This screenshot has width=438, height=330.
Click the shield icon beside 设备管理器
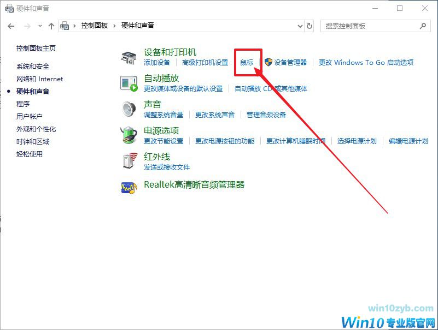click(268, 62)
